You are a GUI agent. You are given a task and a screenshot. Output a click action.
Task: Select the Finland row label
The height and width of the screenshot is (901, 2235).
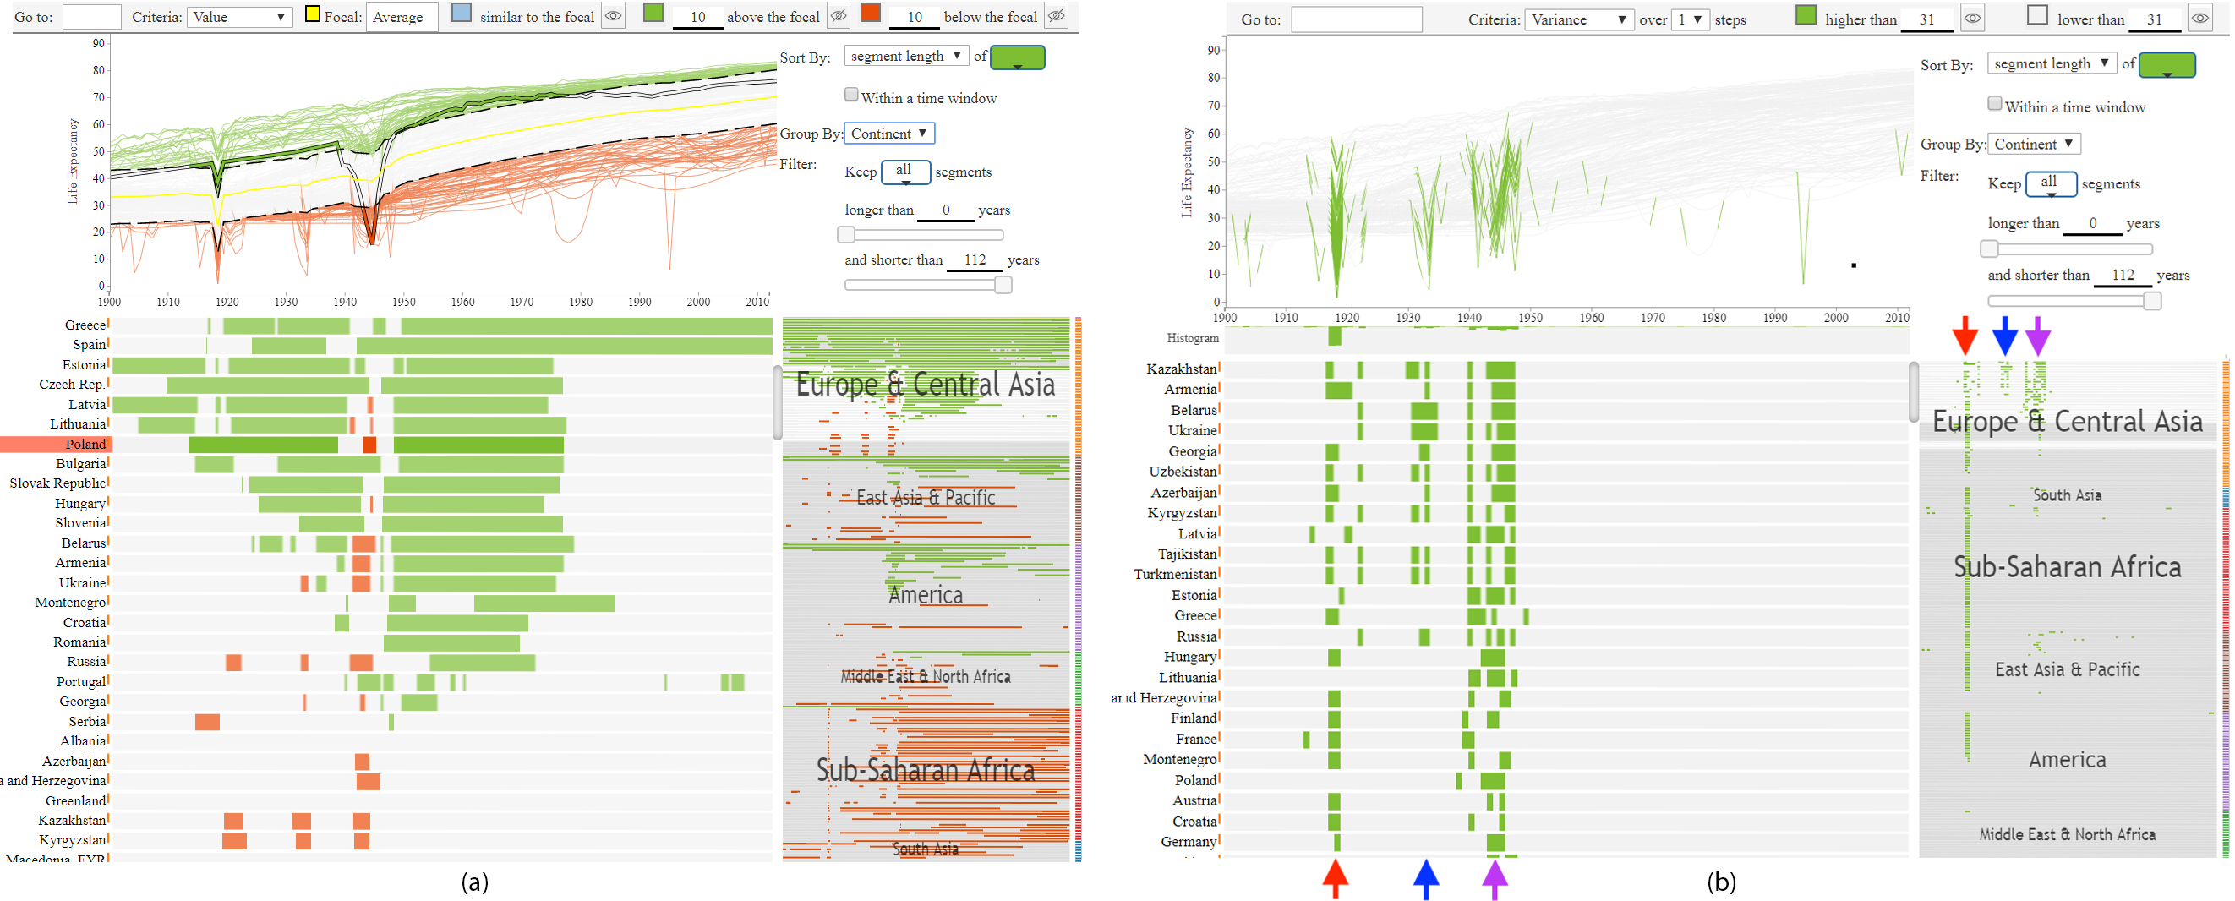pos(1193,718)
